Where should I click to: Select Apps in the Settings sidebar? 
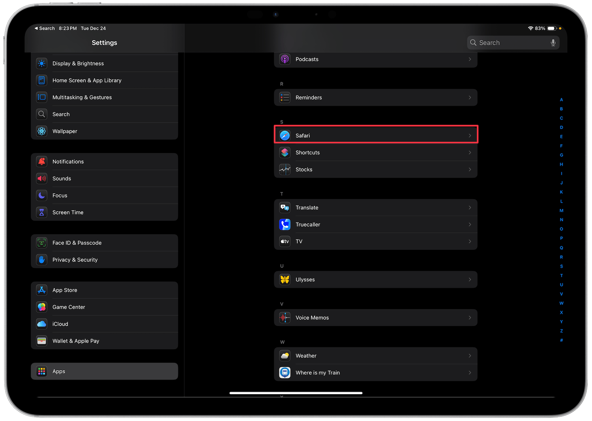tap(104, 371)
